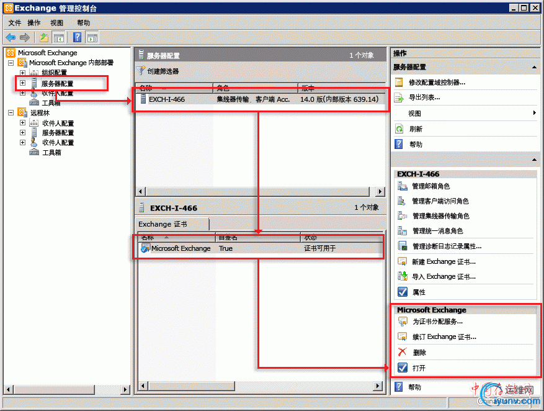Image resolution: width=544 pixels, height=411 pixels.
Task: Click certificate list horizontal scrollbar left arrow
Action: pyautogui.click(x=142, y=386)
